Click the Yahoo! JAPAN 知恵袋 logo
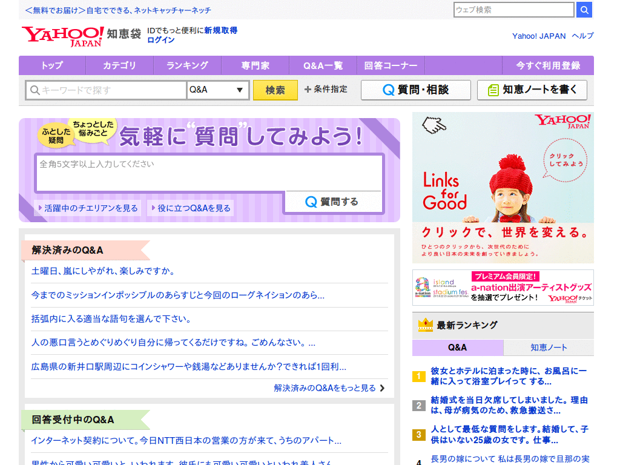Image resolution: width=620 pixels, height=465 pixels. 81,37
